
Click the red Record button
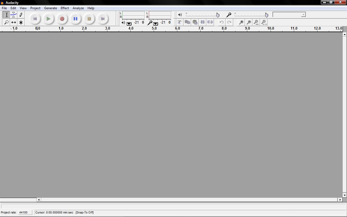62,19
